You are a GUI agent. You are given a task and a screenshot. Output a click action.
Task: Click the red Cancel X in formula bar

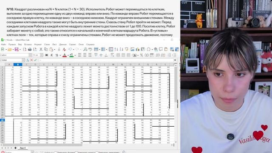31,60
